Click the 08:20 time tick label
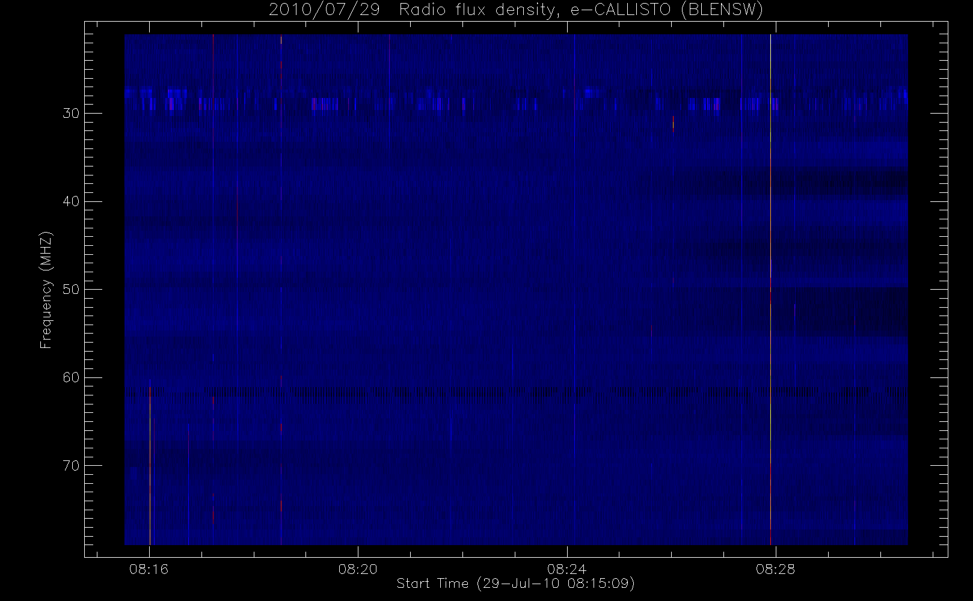 [x=358, y=569]
